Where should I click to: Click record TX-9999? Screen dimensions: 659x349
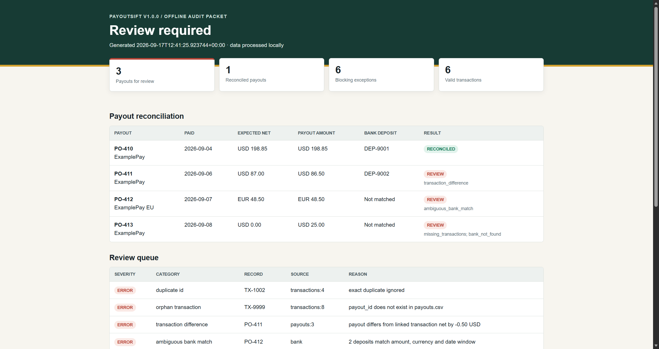255,307
